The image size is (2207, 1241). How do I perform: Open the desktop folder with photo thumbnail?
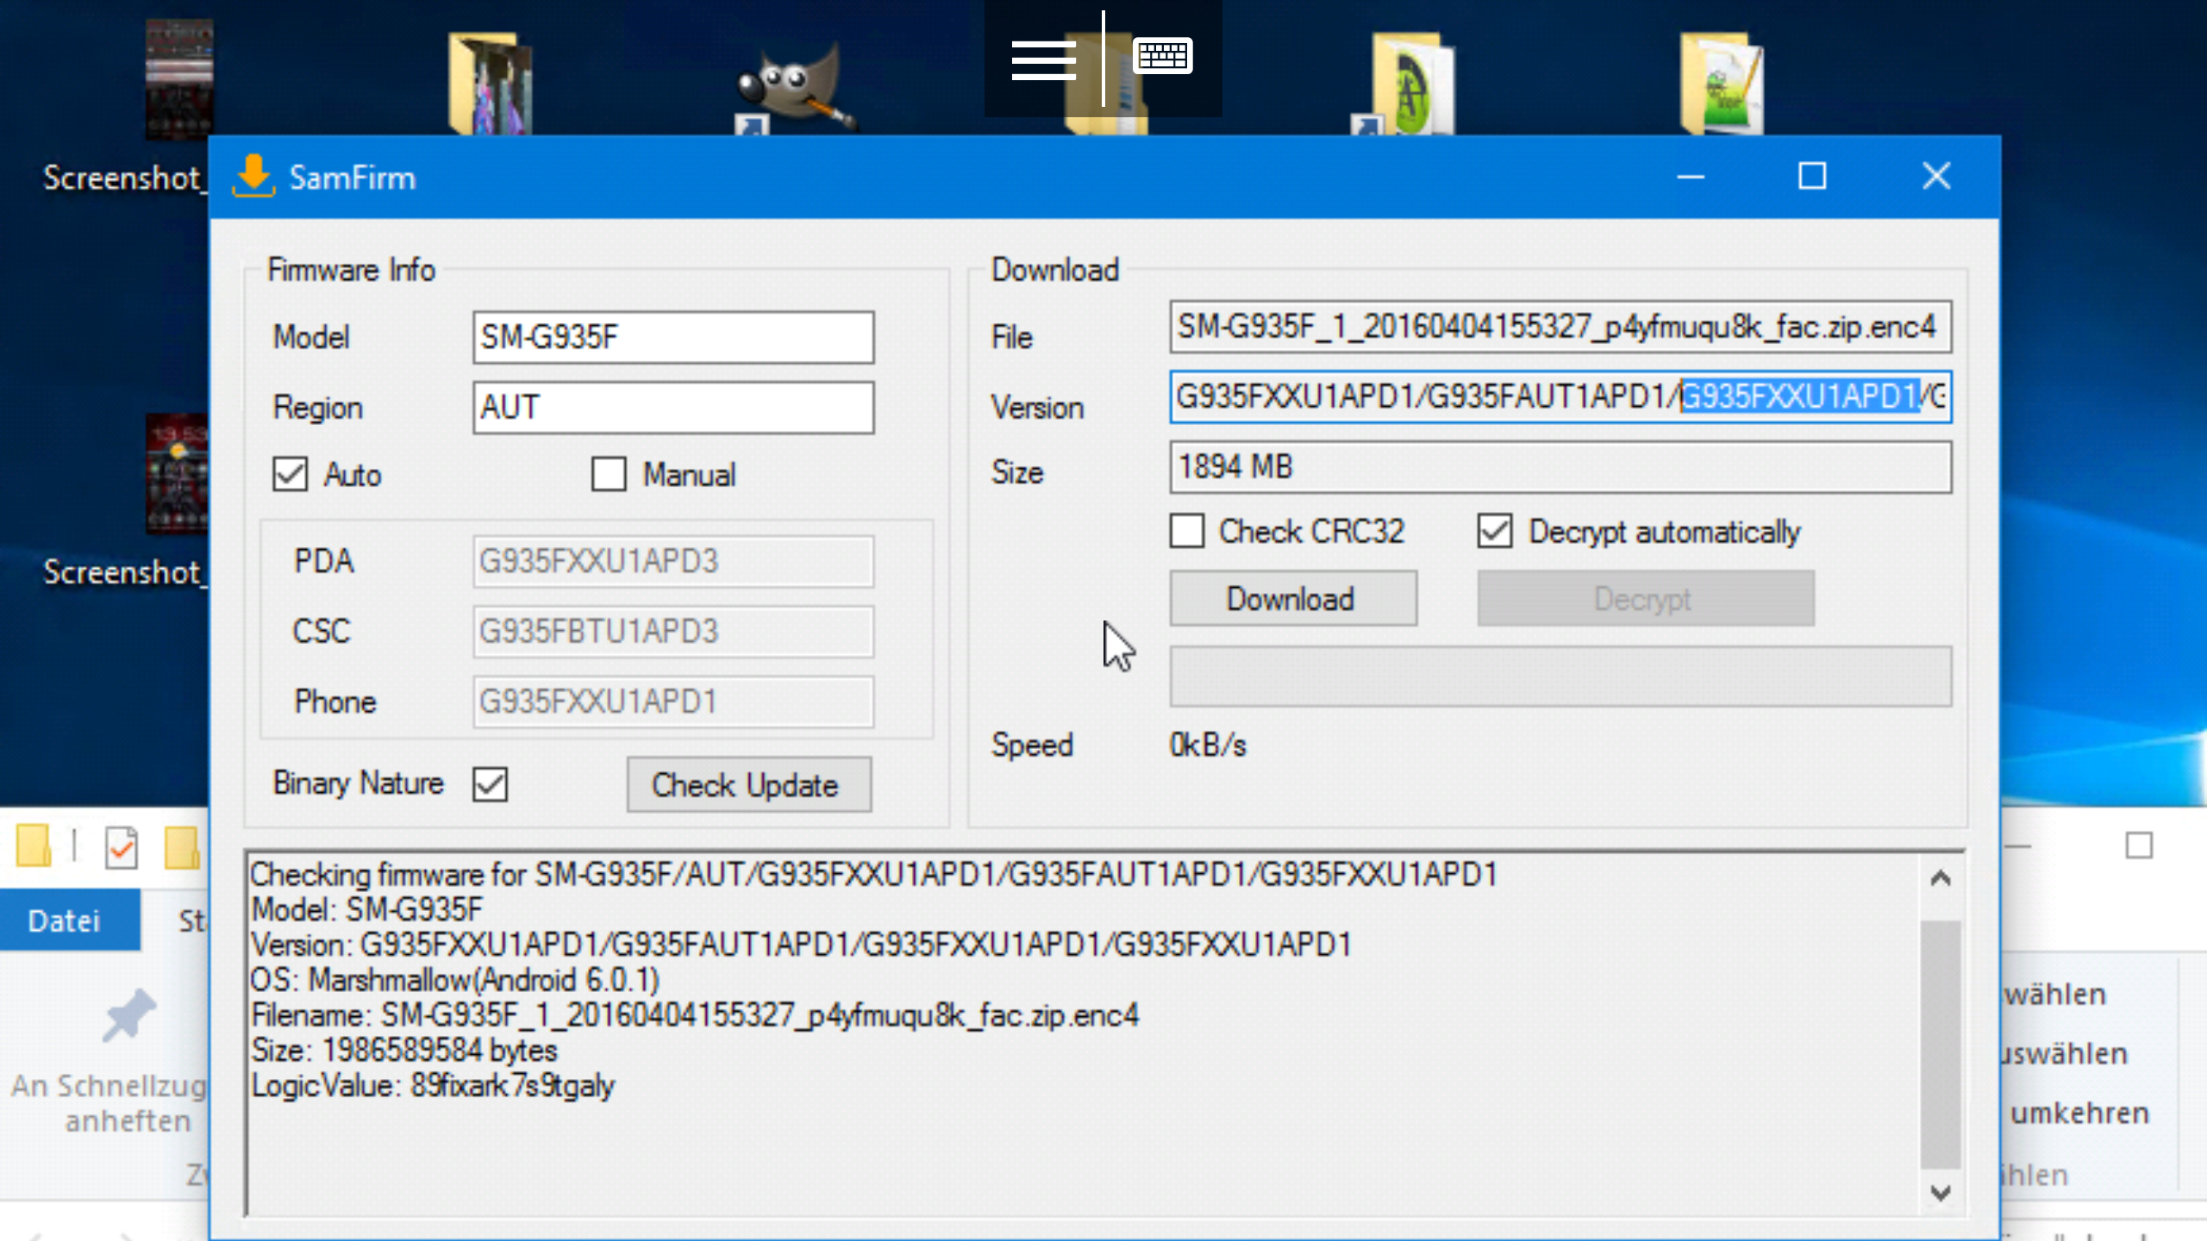click(491, 84)
